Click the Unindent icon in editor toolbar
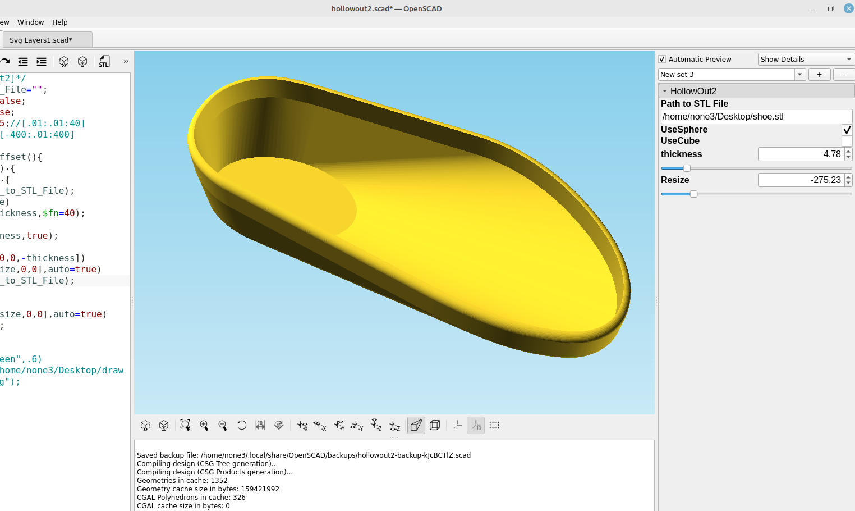The height and width of the screenshot is (511, 855). [23, 62]
